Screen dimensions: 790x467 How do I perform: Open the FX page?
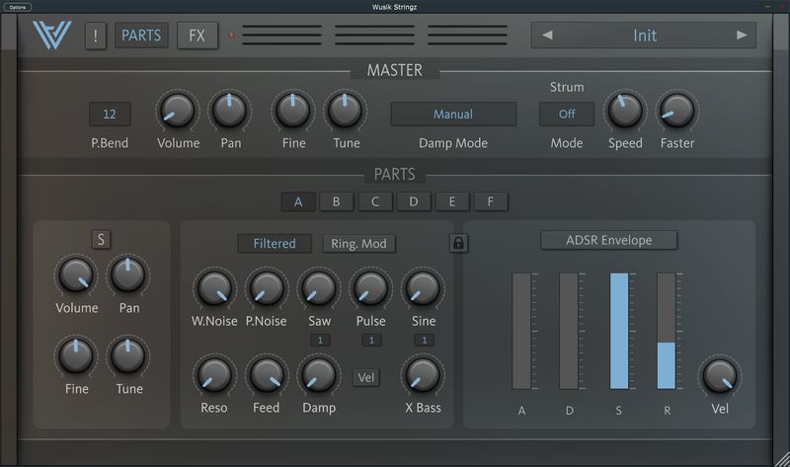197,37
